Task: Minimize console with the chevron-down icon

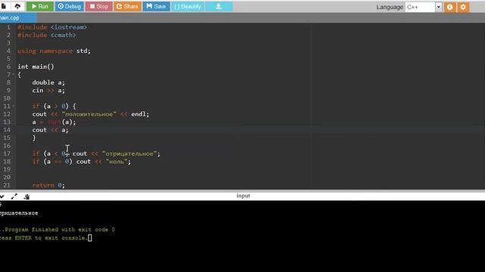Action: click(2, 196)
